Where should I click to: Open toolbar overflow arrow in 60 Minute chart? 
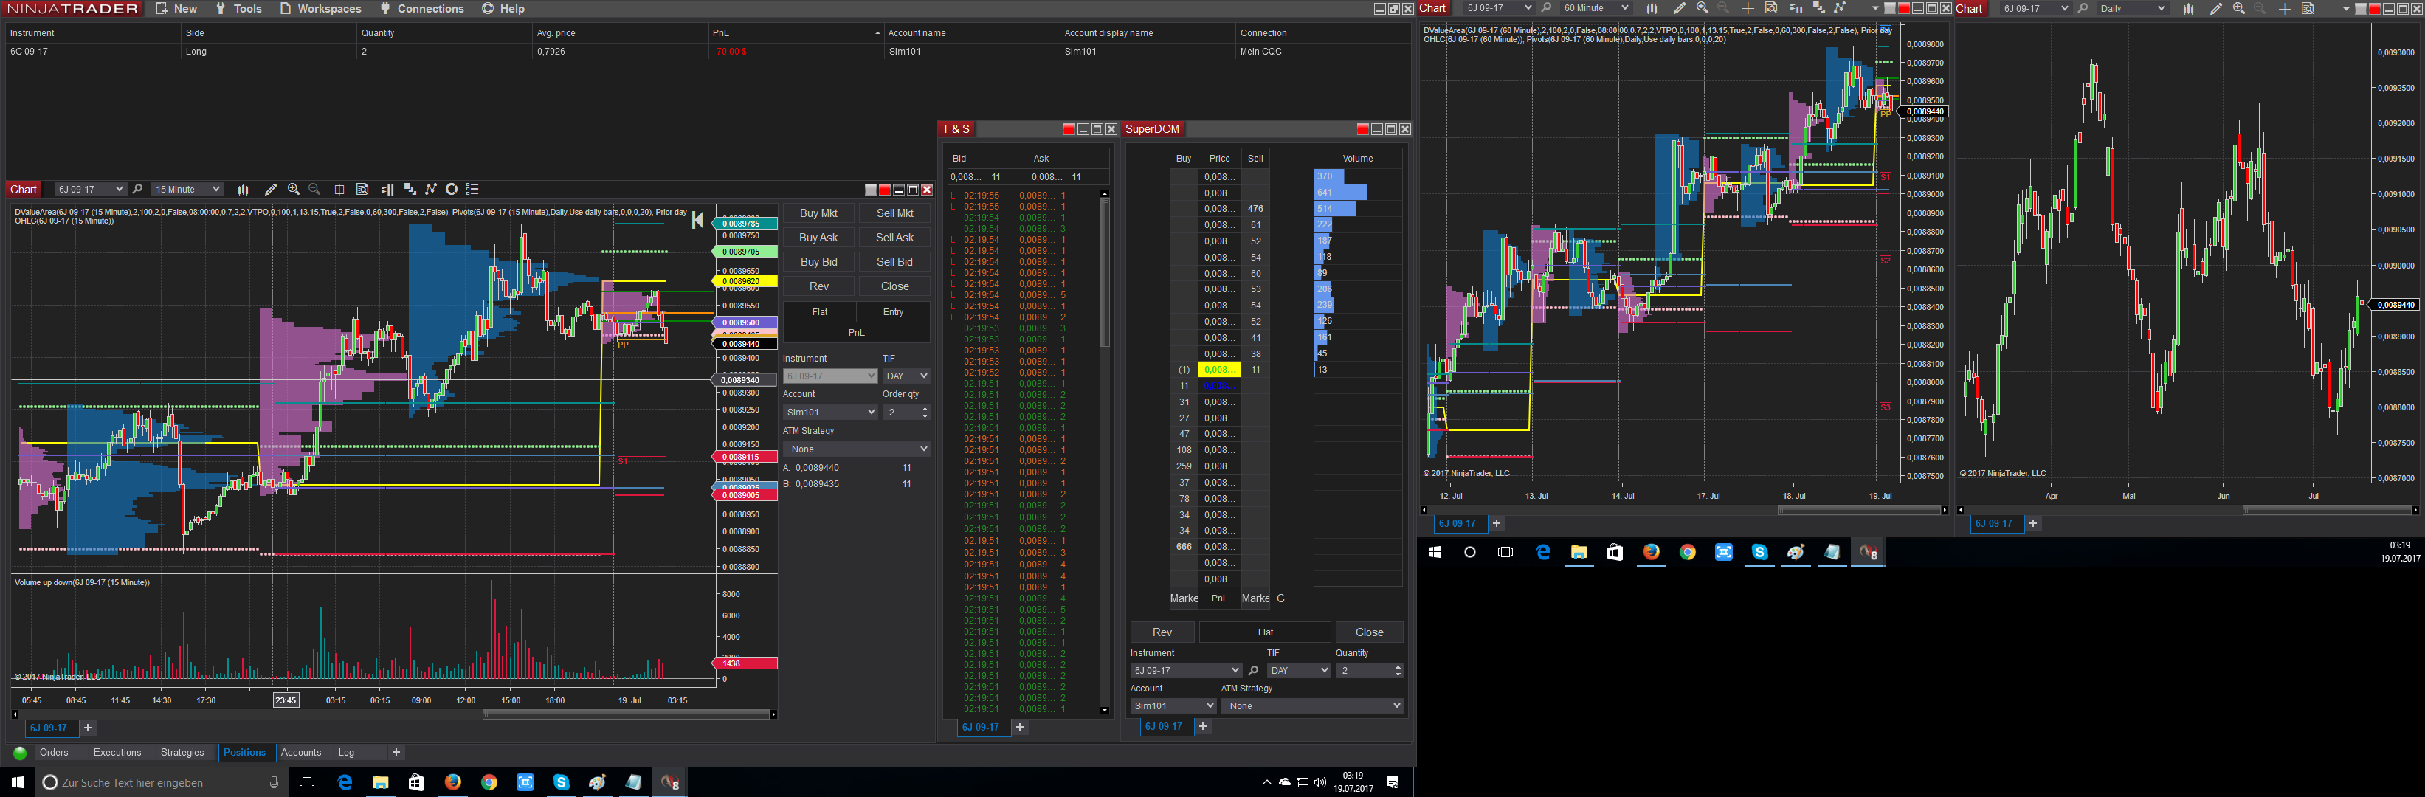1874,8
